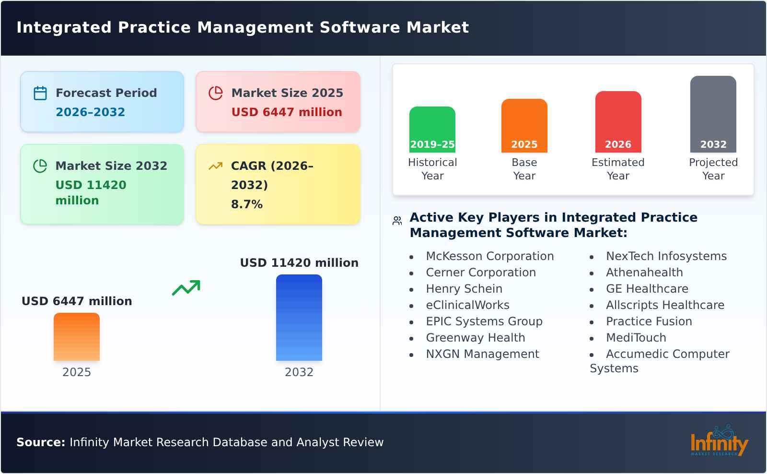This screenshot has width=767, height=474.
Task: Click the pie chart icon beside Market Size 2032
Action: (x=40, y=166)
